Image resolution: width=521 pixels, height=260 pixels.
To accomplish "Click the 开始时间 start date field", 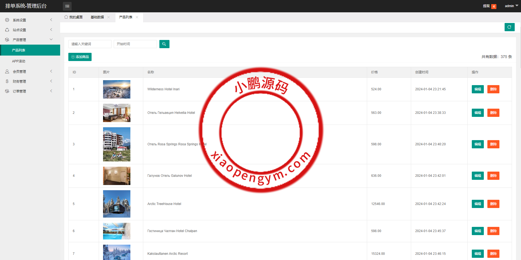I will point(135,44).
